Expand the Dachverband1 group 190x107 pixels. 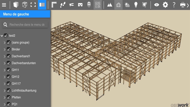click(5, 56)
